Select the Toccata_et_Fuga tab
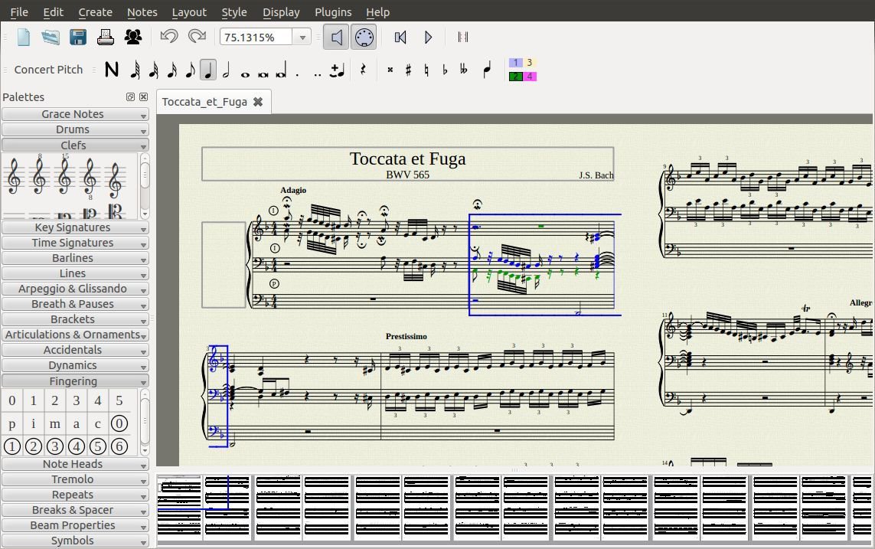 [205, 101]
